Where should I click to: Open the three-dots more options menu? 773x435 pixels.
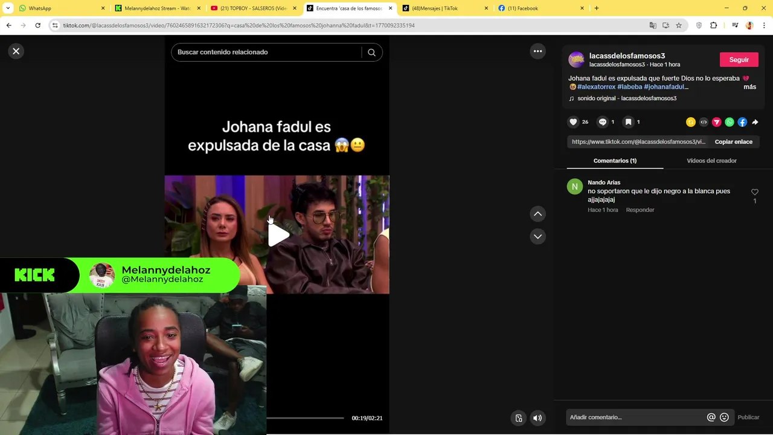coord(537,51)
